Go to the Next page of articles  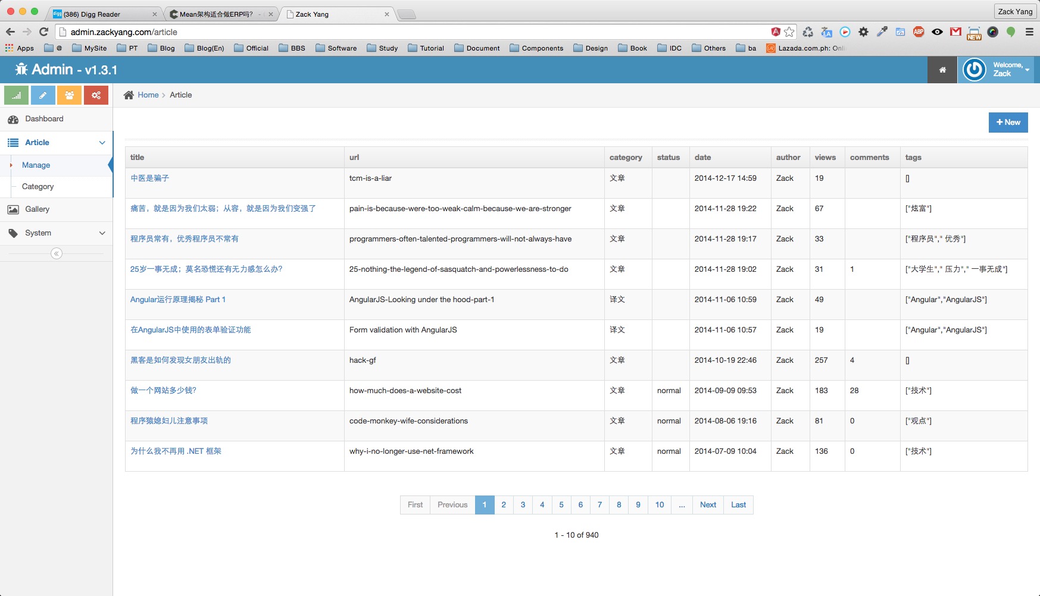click(x=708, y=505)
